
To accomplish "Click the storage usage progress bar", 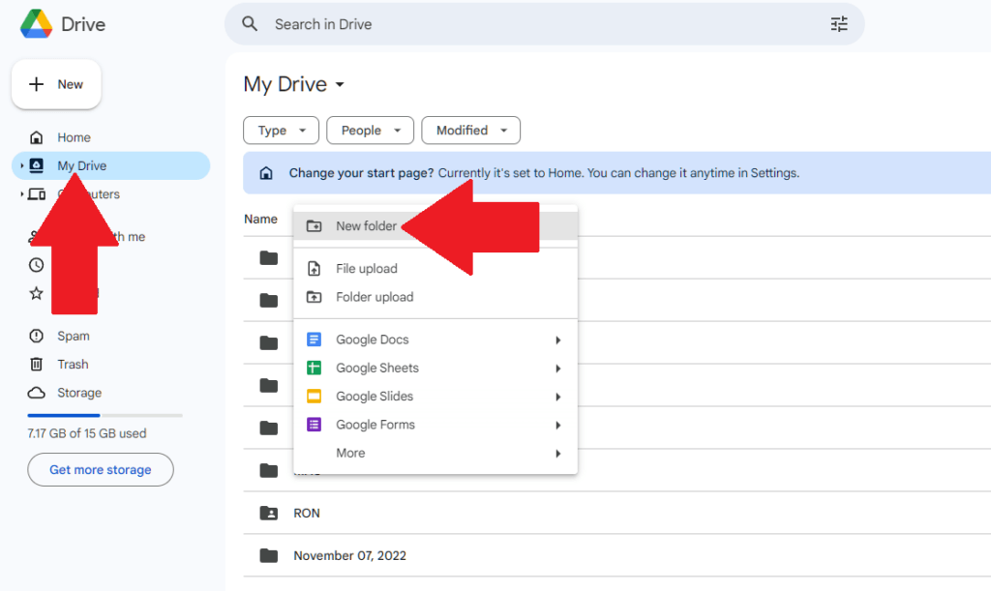I will click(105, 416).
